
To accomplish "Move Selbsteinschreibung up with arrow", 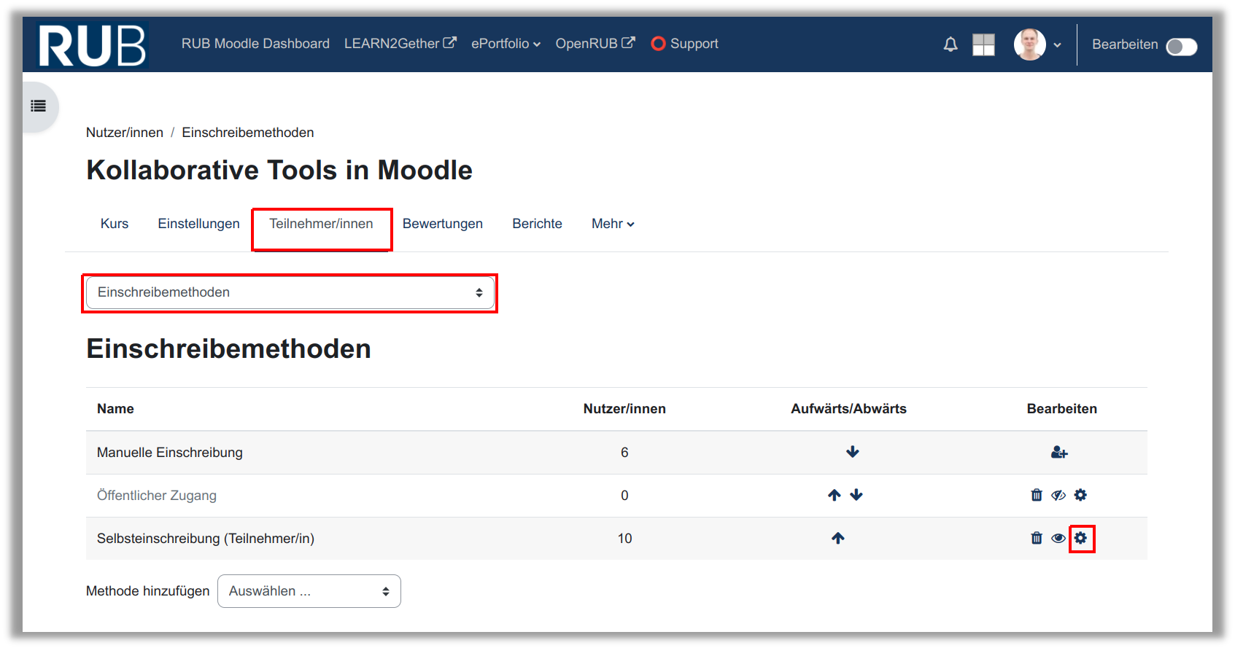I will [837, 539].
